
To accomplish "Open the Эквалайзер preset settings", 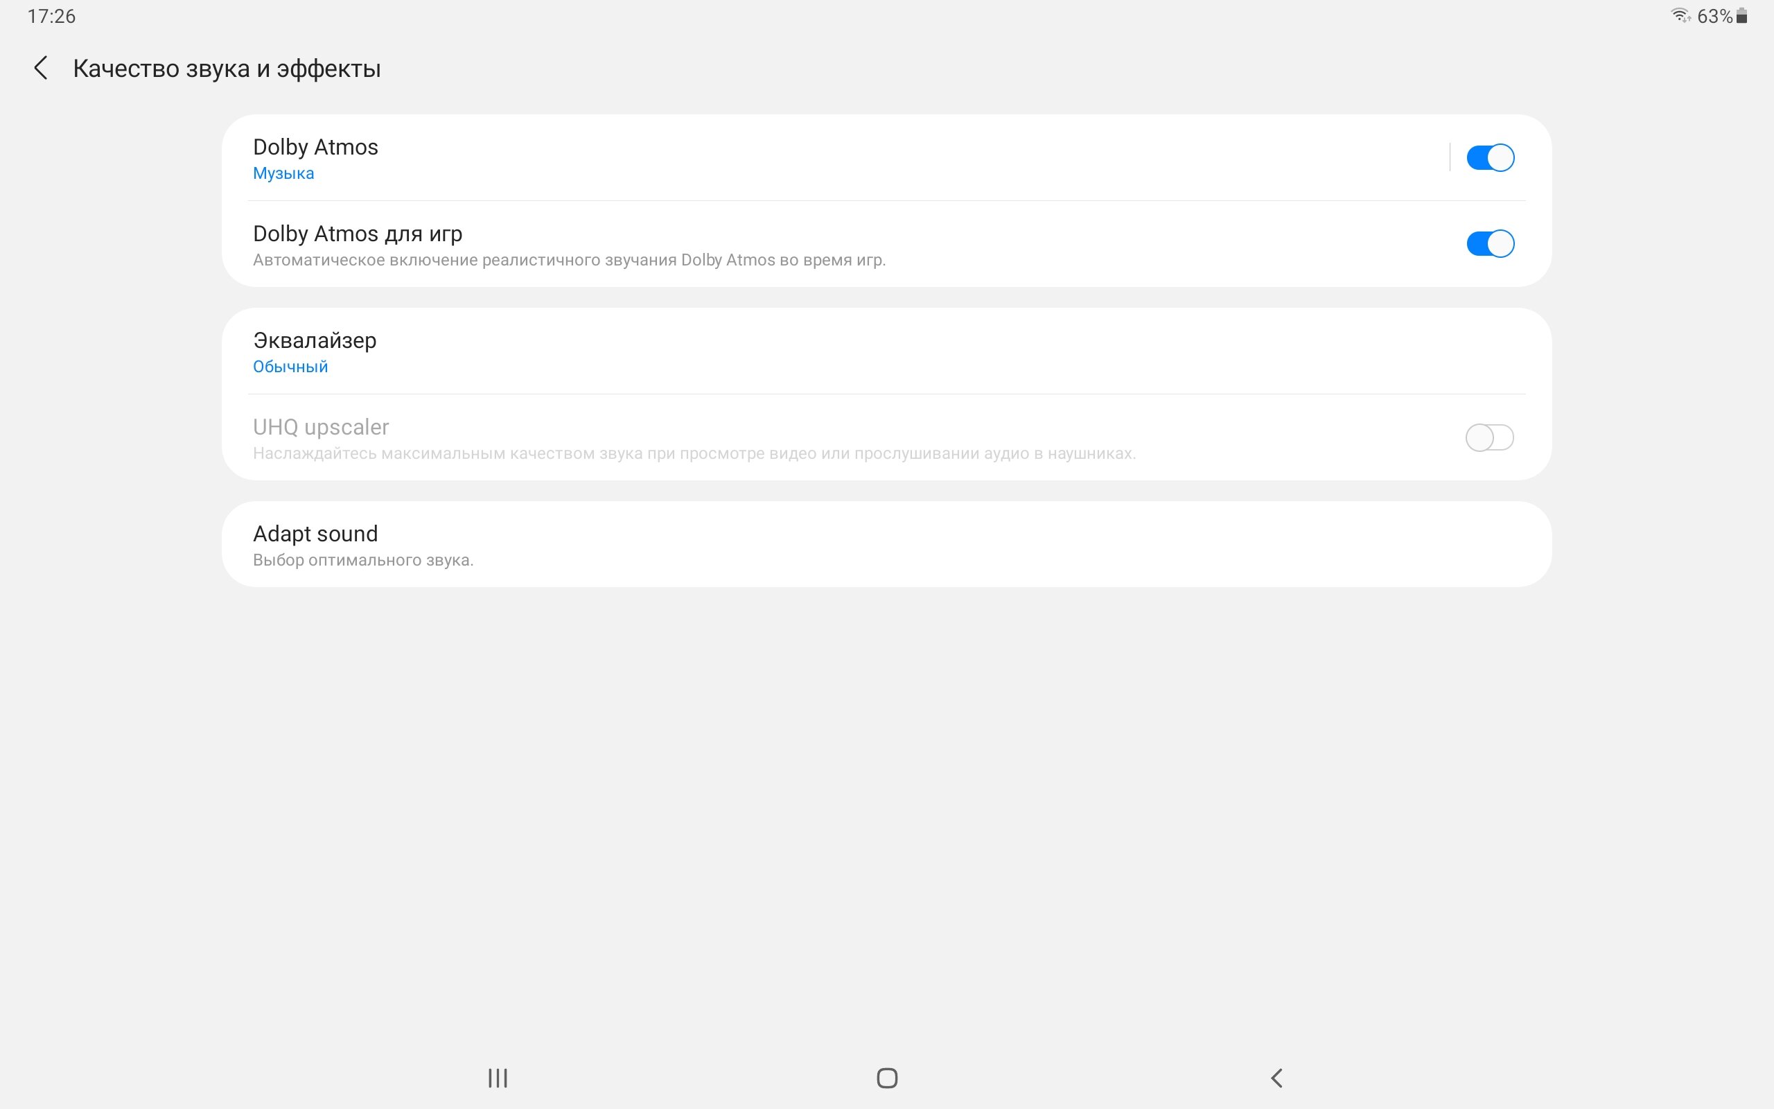I will point(887,351).
